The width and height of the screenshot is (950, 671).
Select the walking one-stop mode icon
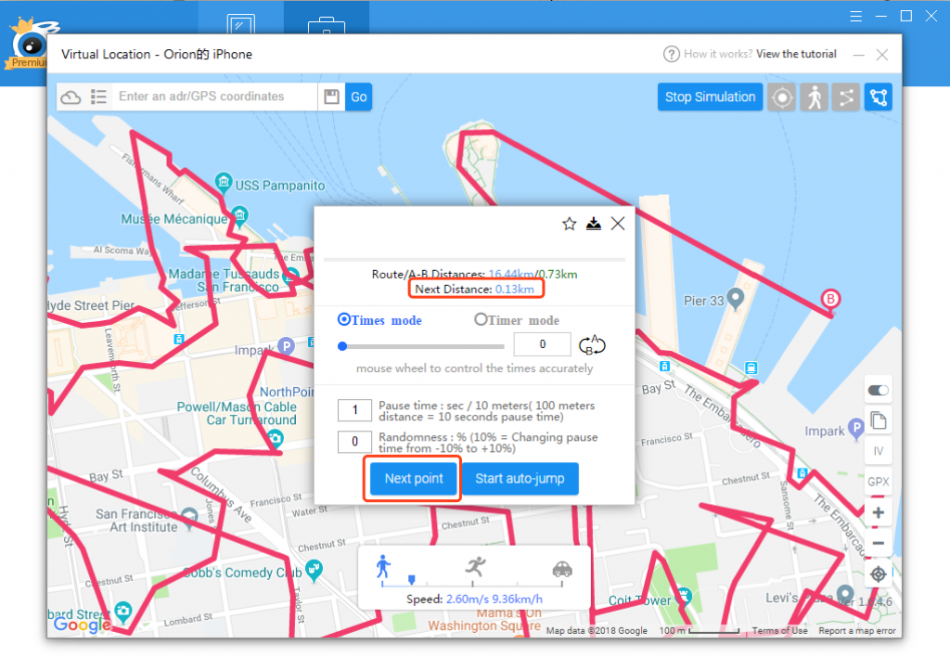[815, 97]
